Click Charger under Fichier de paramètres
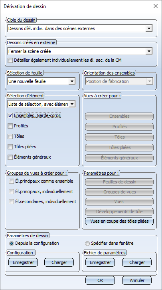Screen dimensions: 162x290 point(137,262)
